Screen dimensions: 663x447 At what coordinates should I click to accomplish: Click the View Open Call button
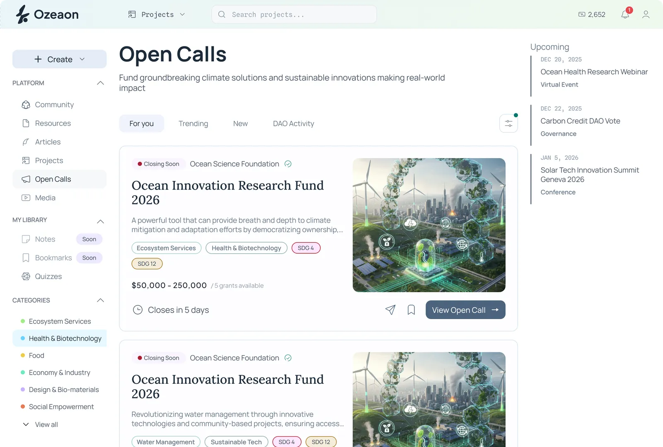(465, 310)
